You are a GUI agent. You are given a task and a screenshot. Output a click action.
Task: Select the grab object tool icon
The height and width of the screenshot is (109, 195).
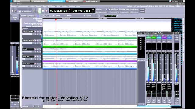(38, 16)
